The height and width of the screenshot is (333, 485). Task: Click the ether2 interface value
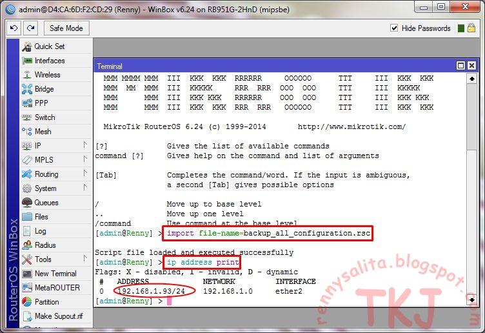pyautogui.click(x=289, y=291)
